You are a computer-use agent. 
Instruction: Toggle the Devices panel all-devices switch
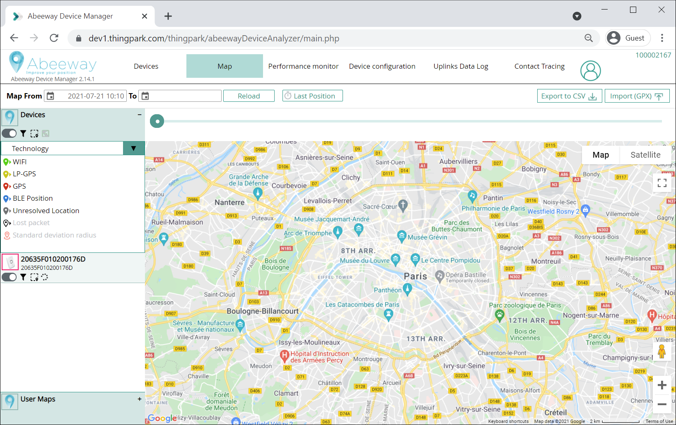tap(9, 133)
